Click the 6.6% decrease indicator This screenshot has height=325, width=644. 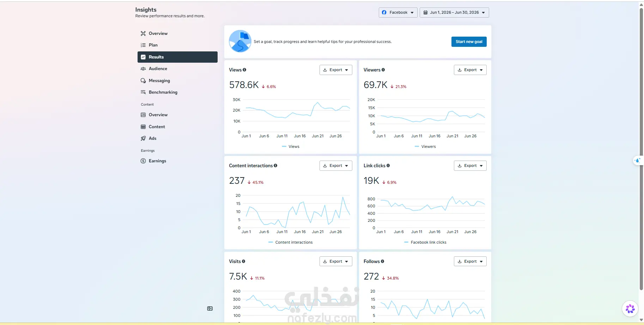click(269, 87)
